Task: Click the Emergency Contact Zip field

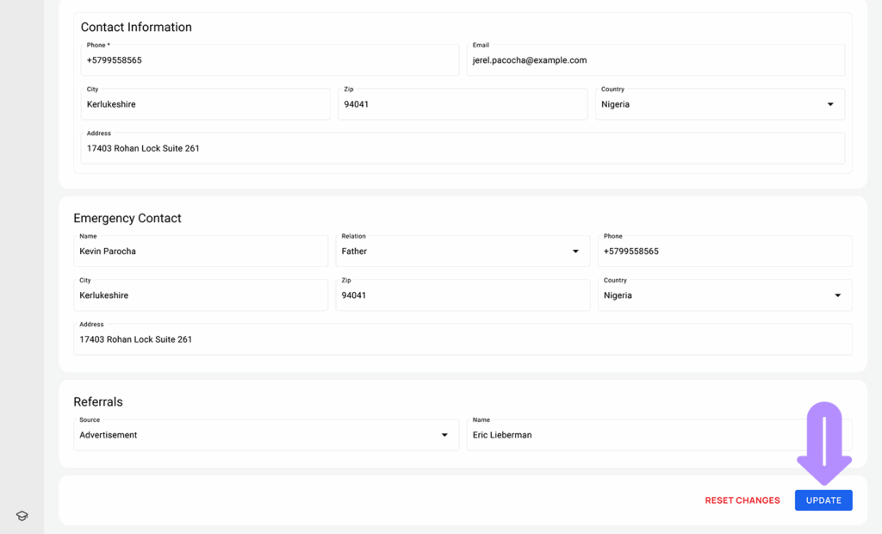Action: (x=462, y=295)
